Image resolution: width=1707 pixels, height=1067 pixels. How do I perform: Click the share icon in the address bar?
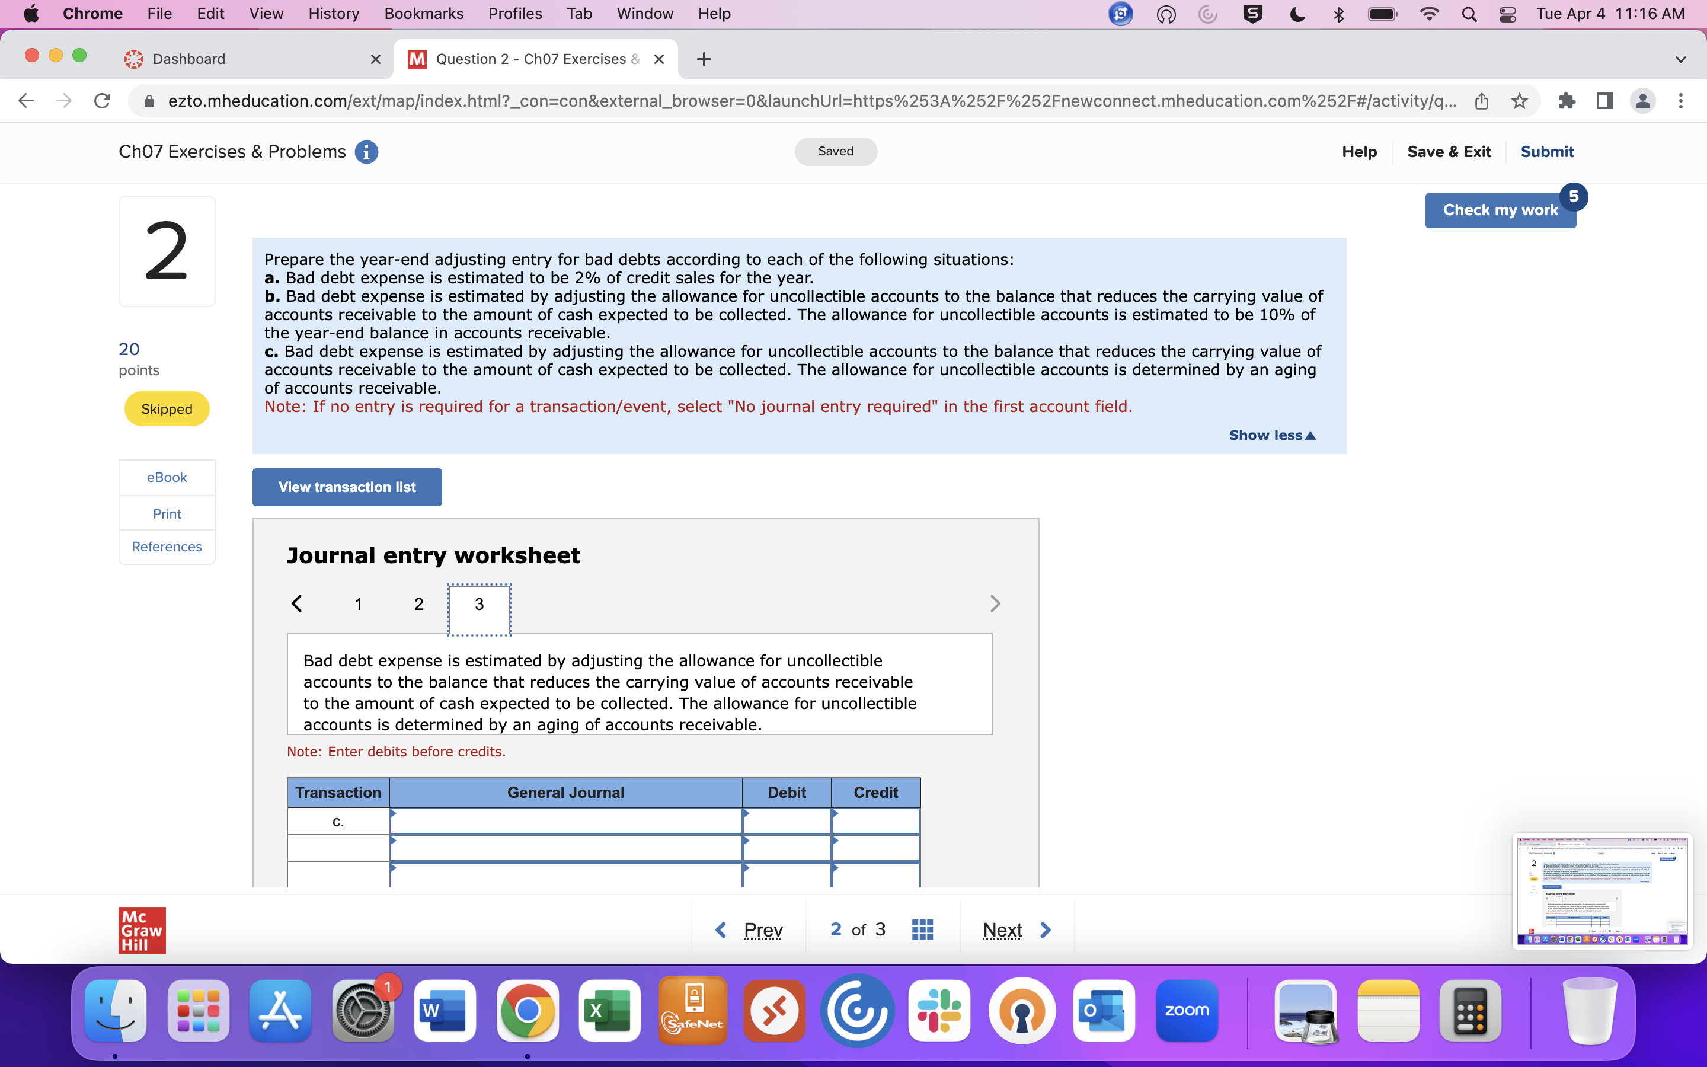pyautogui.click(x=1481, y=101)
